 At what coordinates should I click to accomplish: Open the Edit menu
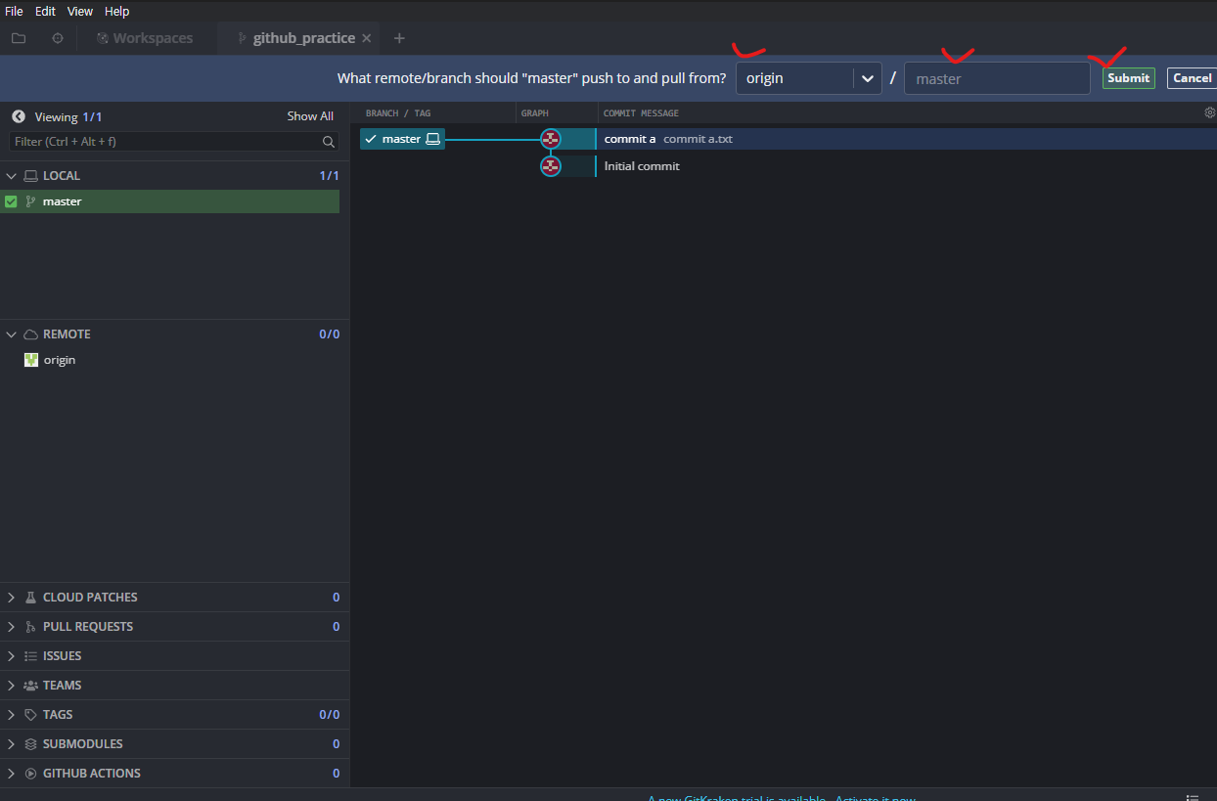(x=45, y=12)
